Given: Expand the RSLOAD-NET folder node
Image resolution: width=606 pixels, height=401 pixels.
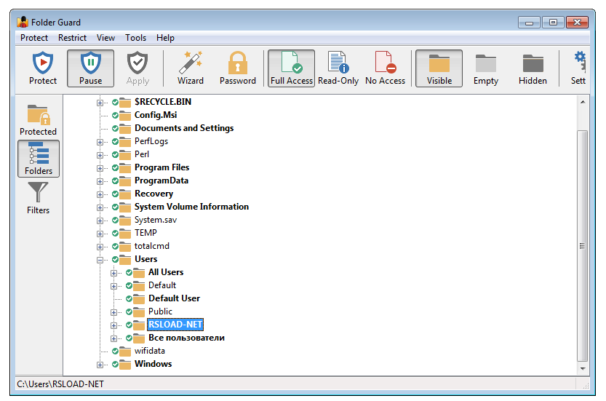Looking at the screenshot, I should click(x=113, y=325).
